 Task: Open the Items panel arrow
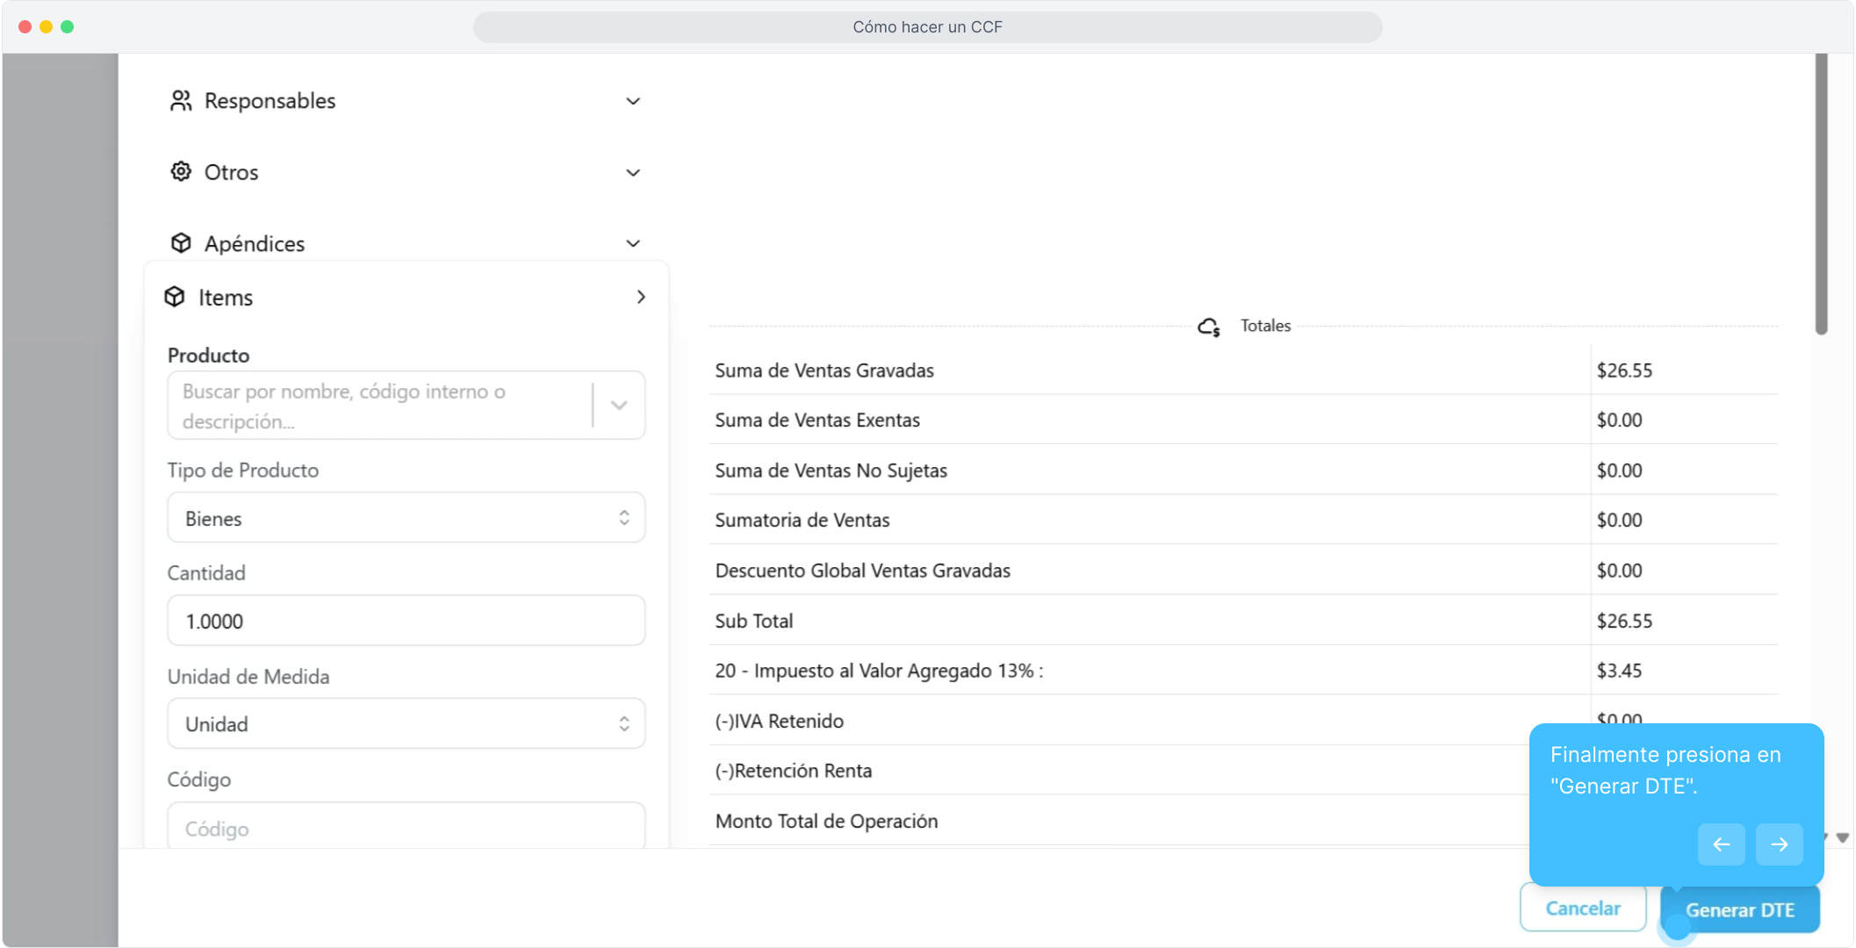[x=641, y=298]
